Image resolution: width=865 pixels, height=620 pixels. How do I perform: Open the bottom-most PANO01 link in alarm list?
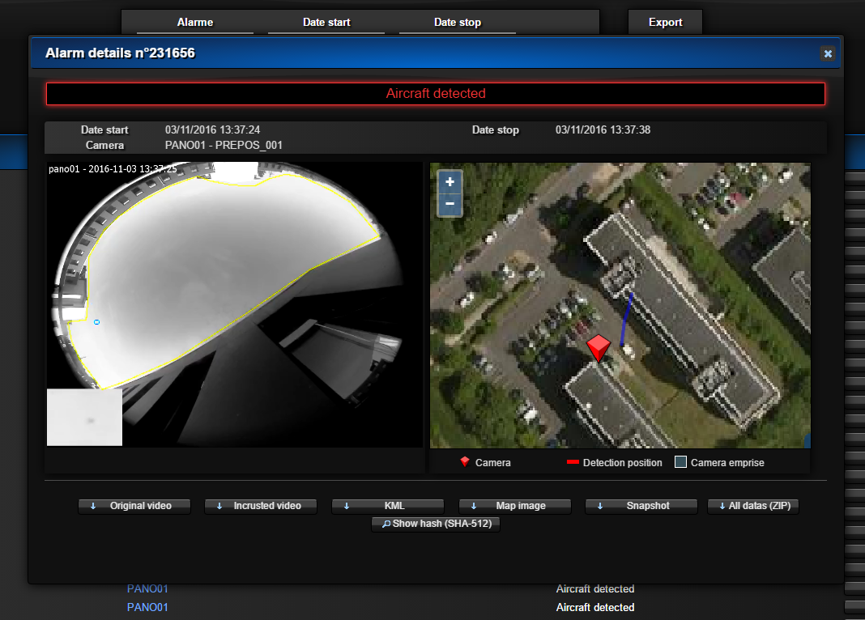pyautogui.click(x=147, y=607)
